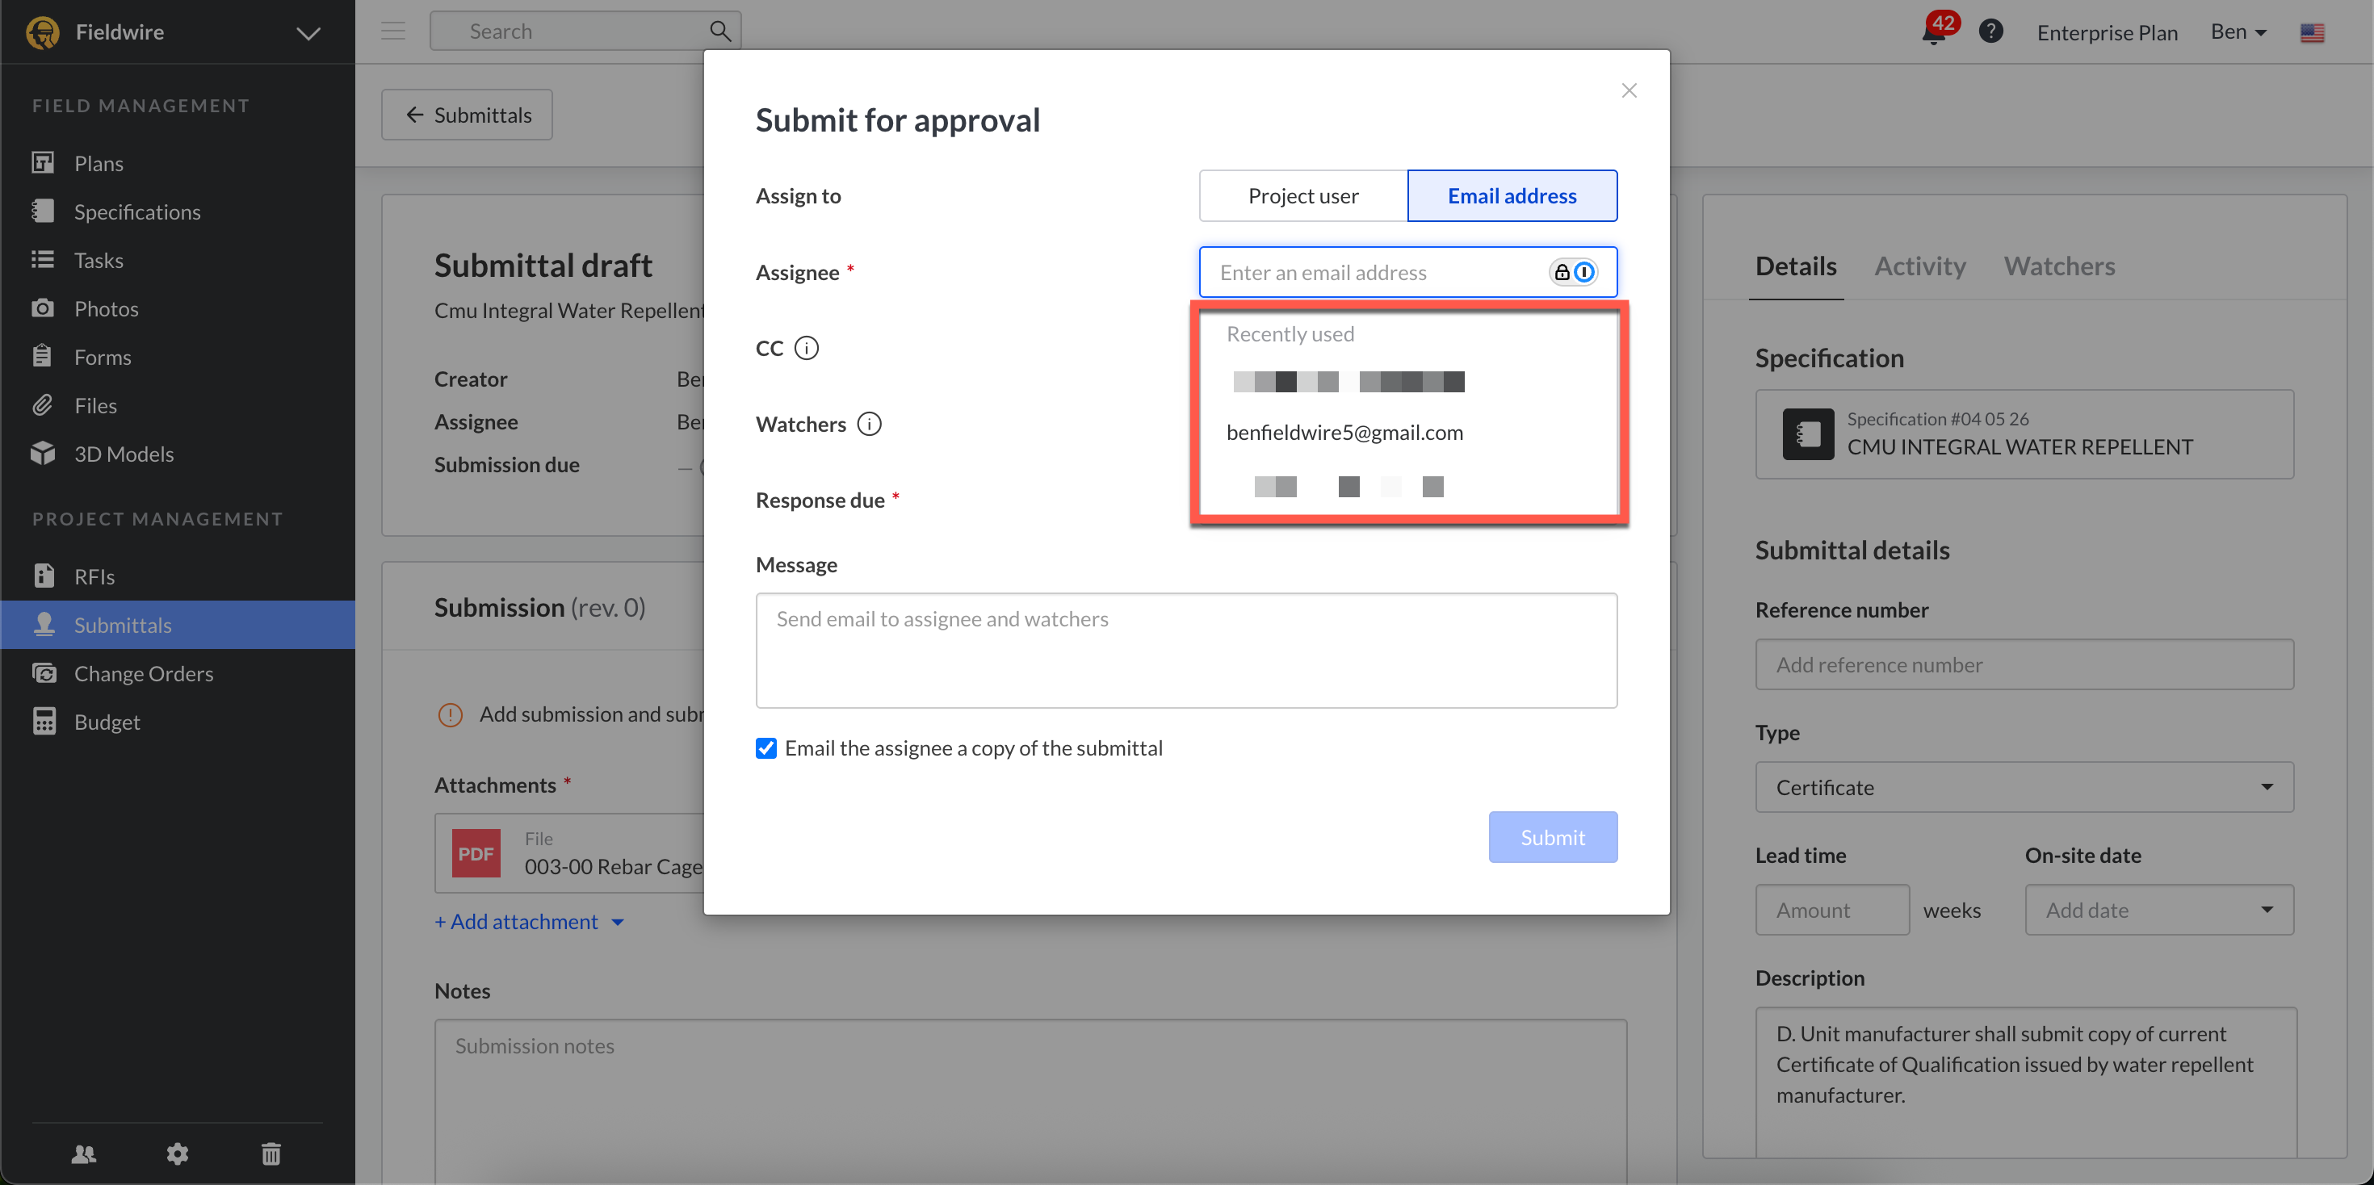Choose benfieldwire5@gmail.com from recently used

point(1344,432)
